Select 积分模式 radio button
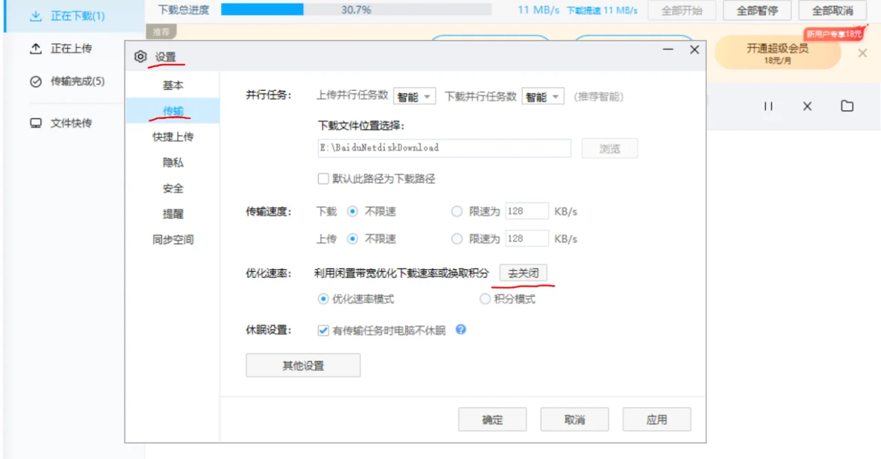Image resolution: width=881 pixels, height=459 pixels. tap(485, 299)
